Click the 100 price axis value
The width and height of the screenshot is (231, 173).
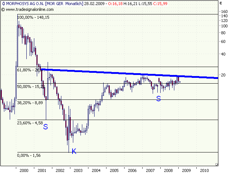225,26
